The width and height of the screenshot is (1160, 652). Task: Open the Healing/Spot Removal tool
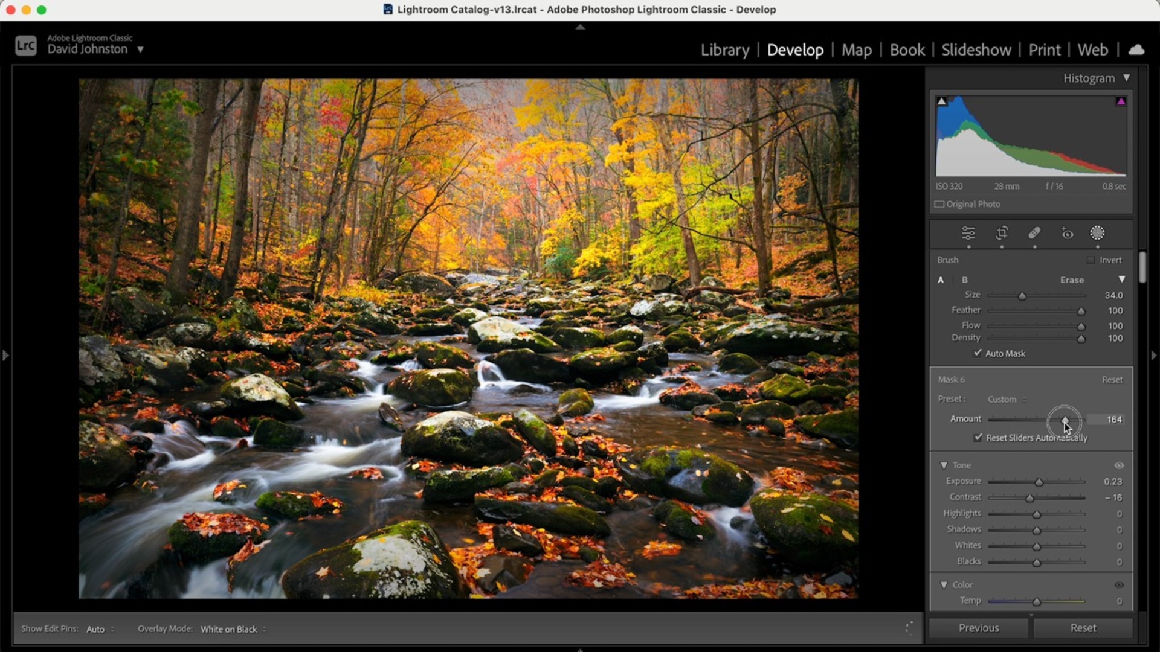point(1034,234)
